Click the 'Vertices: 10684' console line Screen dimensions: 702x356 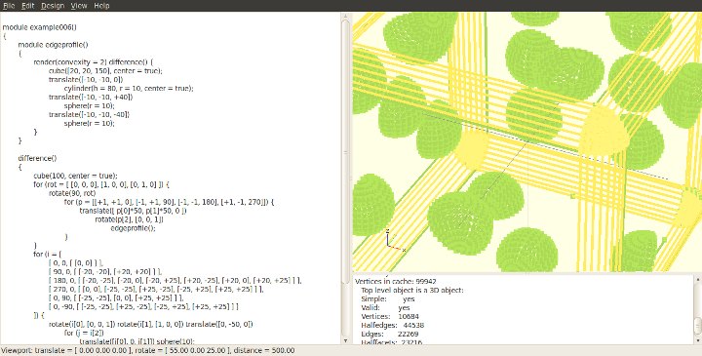click(x=389, y=316)
